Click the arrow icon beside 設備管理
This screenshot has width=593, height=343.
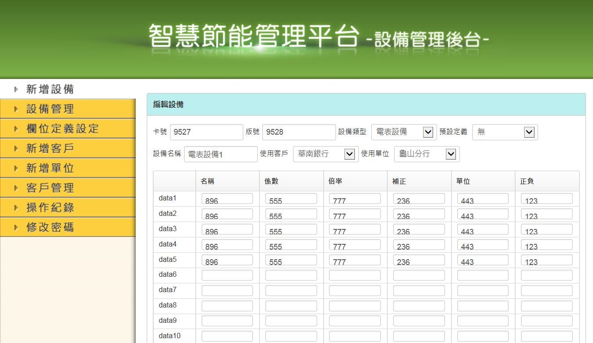click(x=17, y=109)
